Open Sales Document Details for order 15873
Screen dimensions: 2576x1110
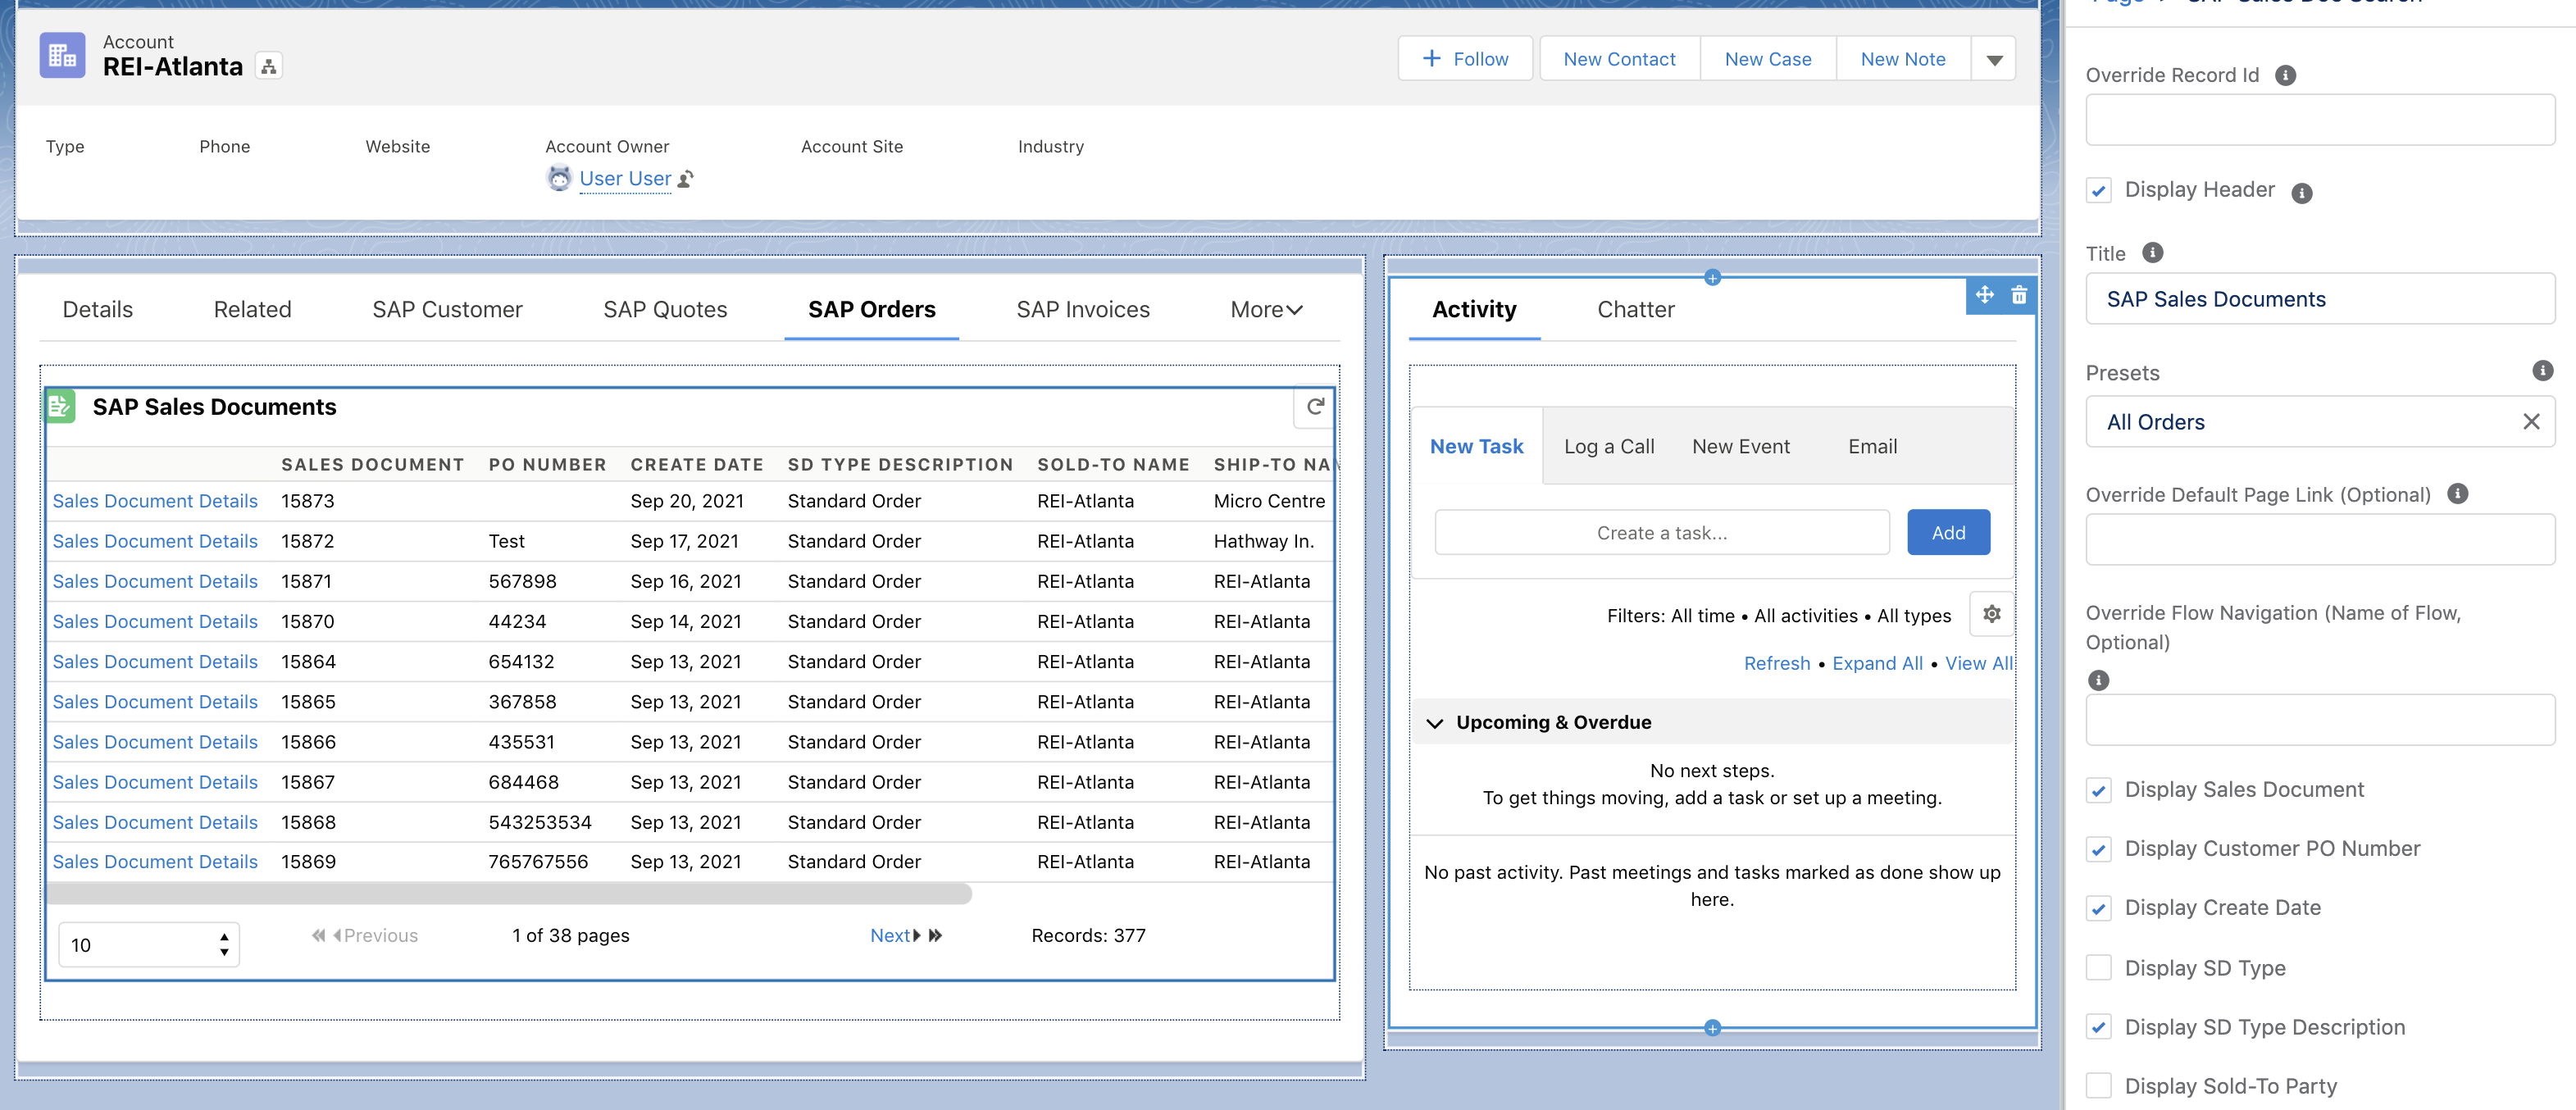[x=155, y=501]
